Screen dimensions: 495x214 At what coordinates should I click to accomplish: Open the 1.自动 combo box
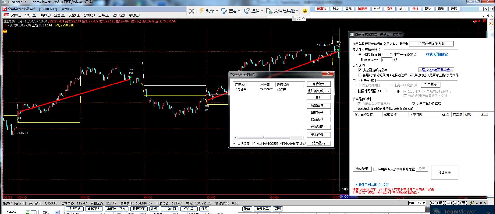(x=57, y=212)
